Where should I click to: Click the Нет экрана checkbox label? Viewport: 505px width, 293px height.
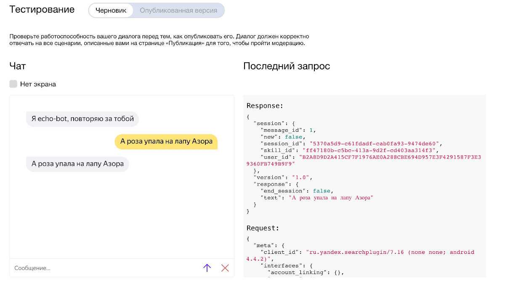point(38,84)
